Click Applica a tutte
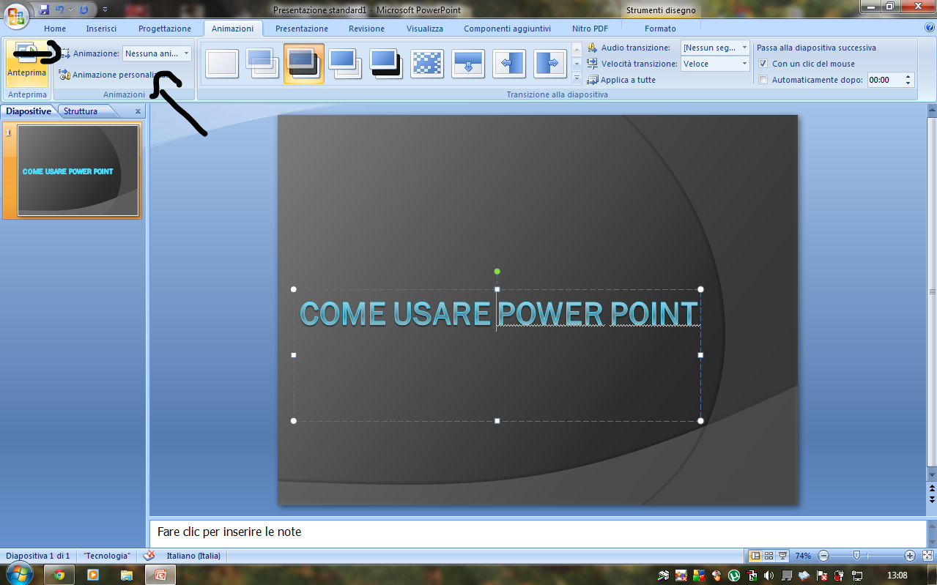 click(621, 80)
